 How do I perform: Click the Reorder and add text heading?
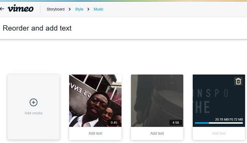pos(37,28)
